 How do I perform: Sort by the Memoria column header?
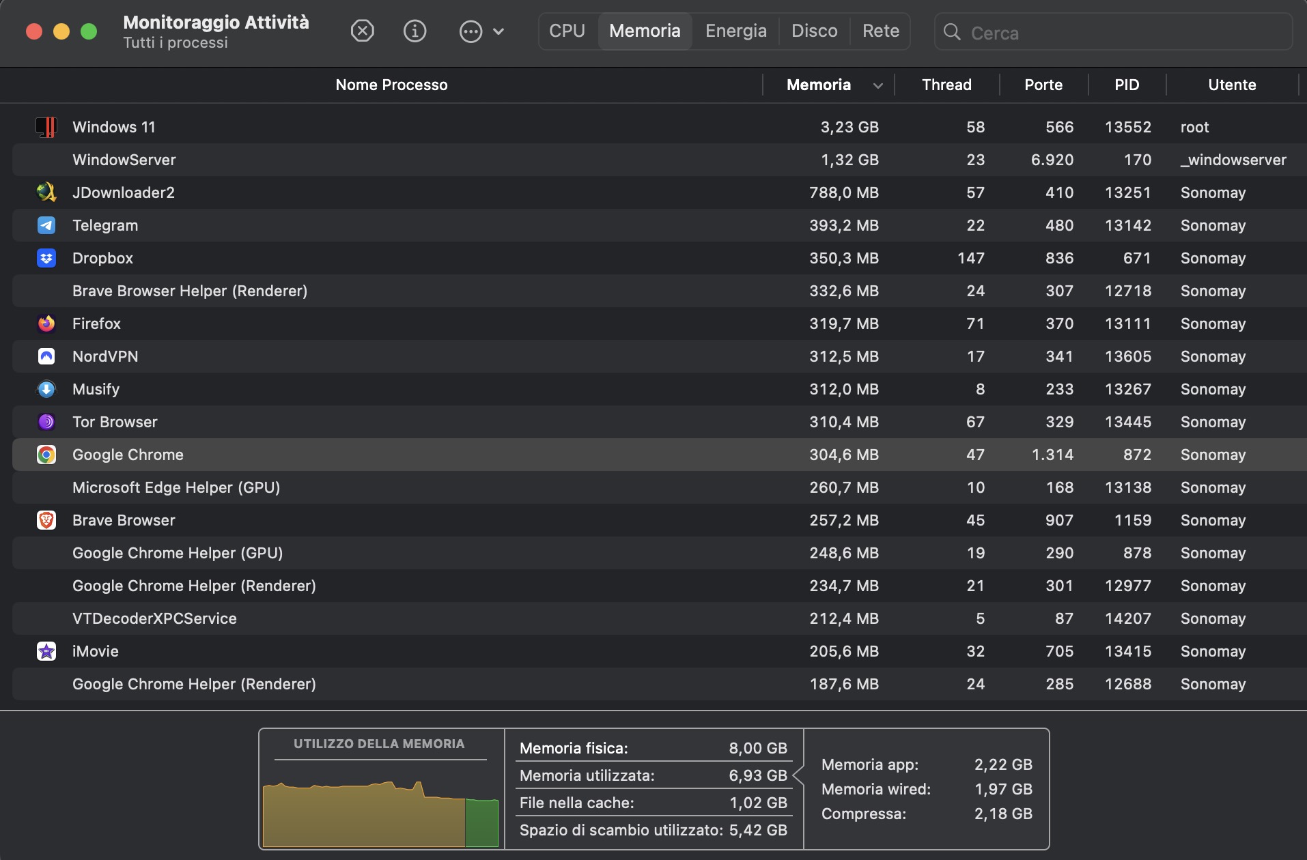[x=819, y=85]
